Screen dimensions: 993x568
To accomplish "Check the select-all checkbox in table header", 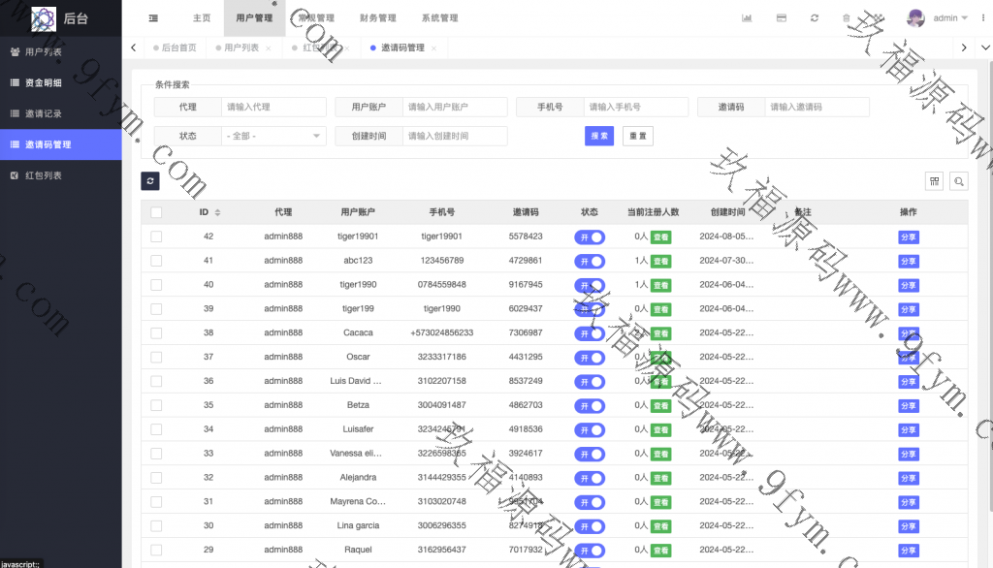I will tap(156, 212).
